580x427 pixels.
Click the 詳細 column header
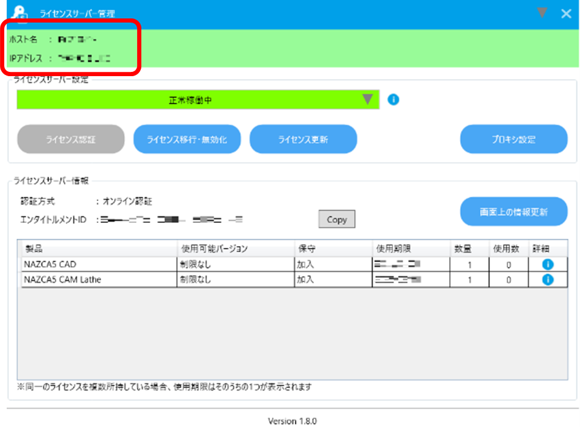pyautogui.click(x=548, y=249)
